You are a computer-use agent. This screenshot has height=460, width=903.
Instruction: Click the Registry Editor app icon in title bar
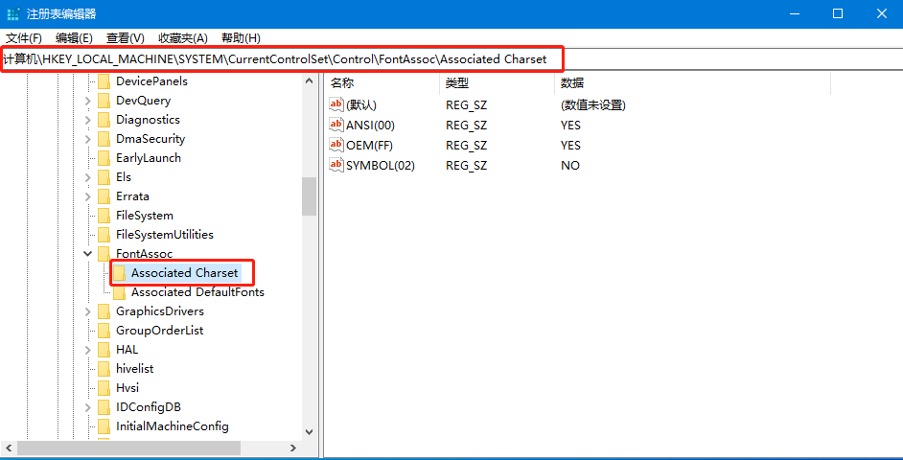pos(13,13)
